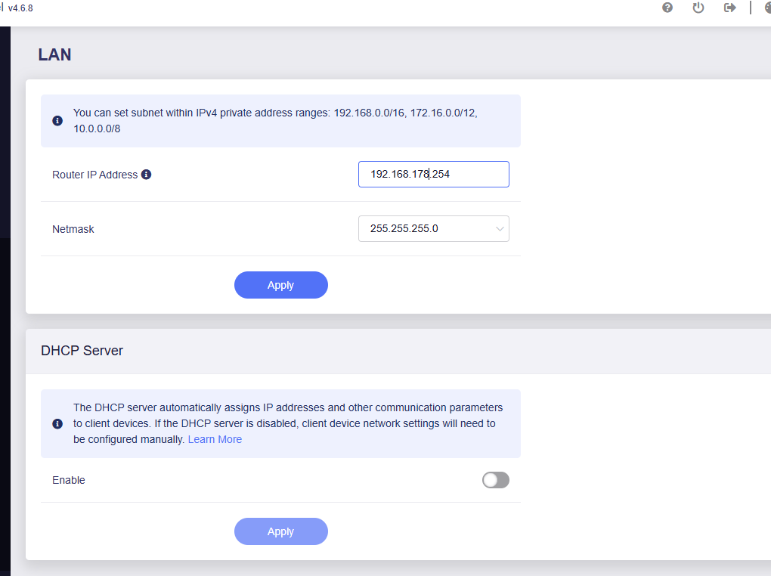Click the logout arrow icon
The height and width of the screenshot is (576, 771).
tap(729, 8)
